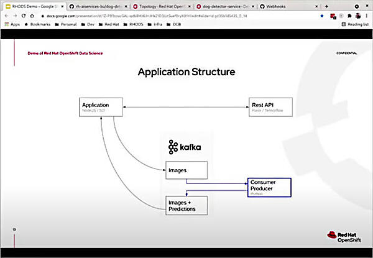Click the browser forward arrow
The image size is (373, 258).
coord(16,14)
